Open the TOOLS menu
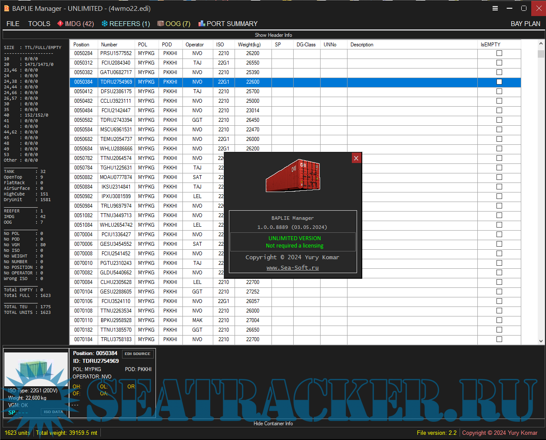This screenshot has width=546, height=440. [39, 24]
